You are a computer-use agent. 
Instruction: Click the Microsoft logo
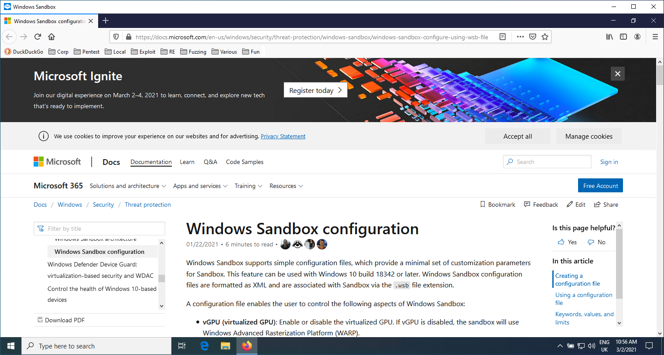[57, 162]
